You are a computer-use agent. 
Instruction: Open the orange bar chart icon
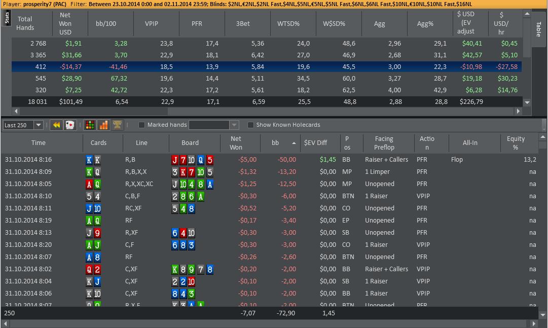point(104,125)
